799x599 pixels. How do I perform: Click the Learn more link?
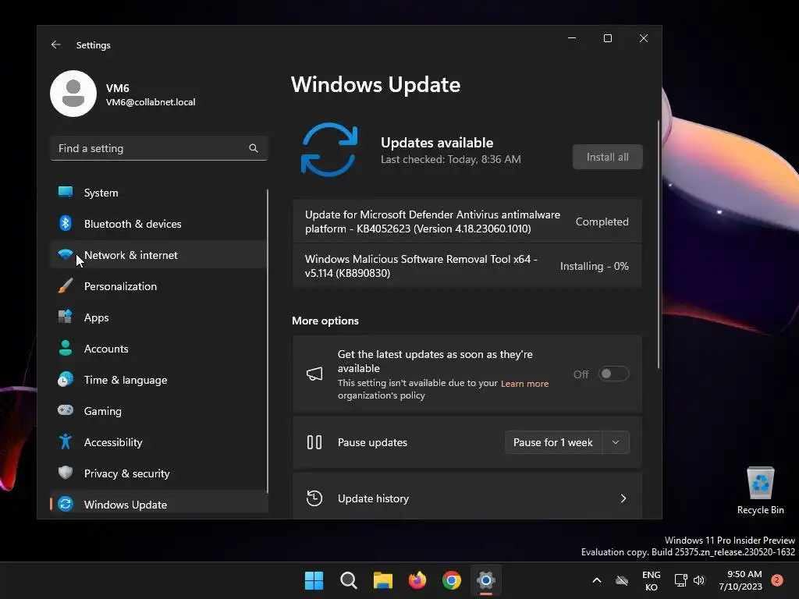click(524, 384)
